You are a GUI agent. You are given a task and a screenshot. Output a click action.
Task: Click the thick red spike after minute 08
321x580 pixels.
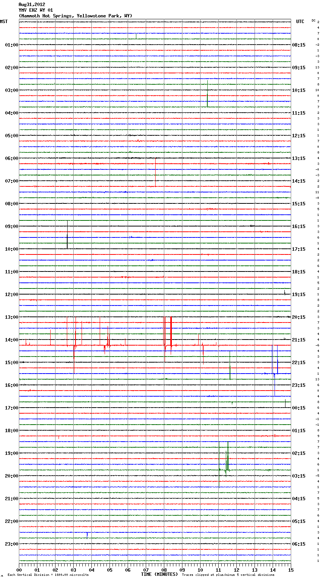171,335
